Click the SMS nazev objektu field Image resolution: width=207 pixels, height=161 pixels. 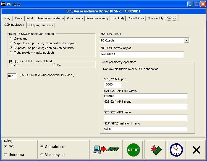tap(142, 54)
